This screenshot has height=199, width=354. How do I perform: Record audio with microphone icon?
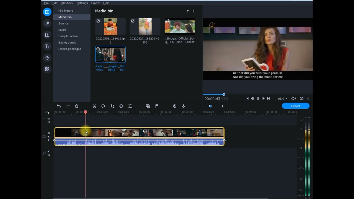pyautogui.click(x=183, y=106)
